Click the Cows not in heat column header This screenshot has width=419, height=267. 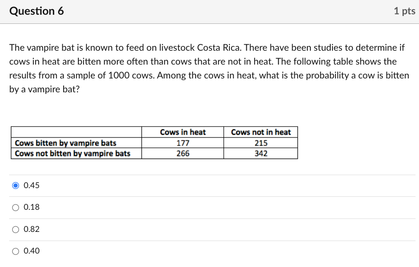[261, 132]
